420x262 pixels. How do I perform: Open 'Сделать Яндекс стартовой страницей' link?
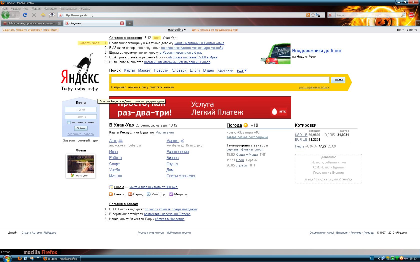pos(30,30)
